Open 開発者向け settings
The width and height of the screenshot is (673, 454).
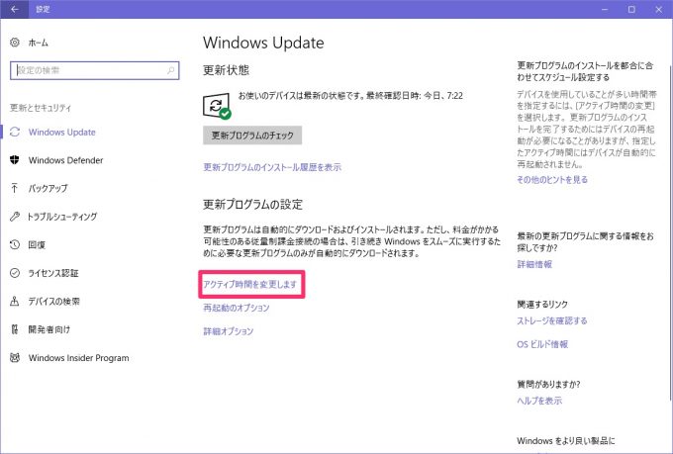[x=48, y=329]
